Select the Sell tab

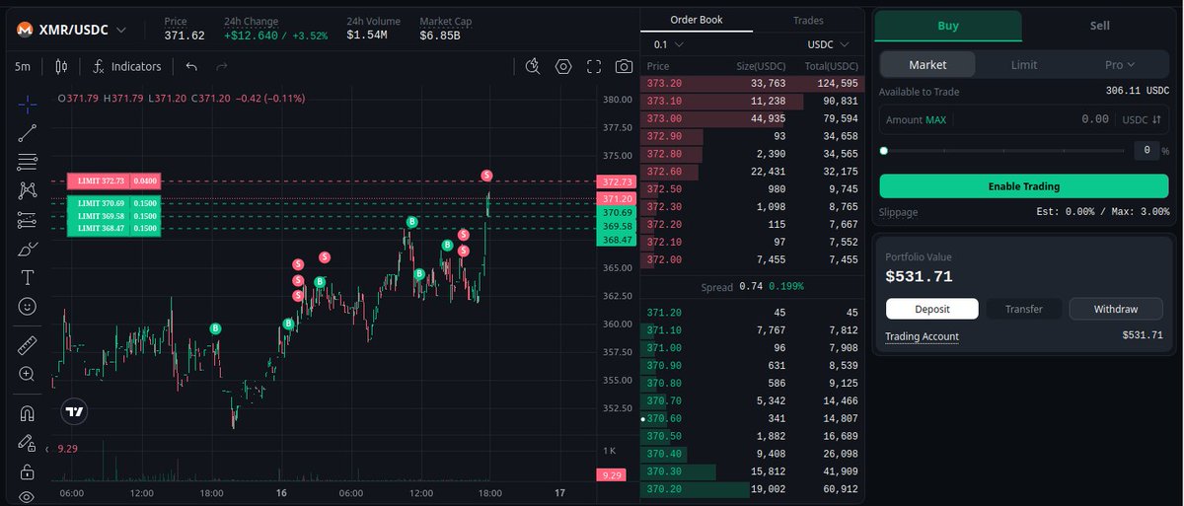point(1099,26)
